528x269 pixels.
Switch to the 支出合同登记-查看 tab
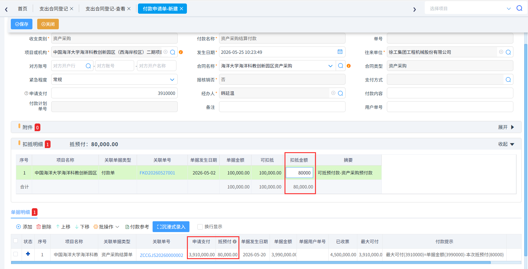[x=105, y=9]
